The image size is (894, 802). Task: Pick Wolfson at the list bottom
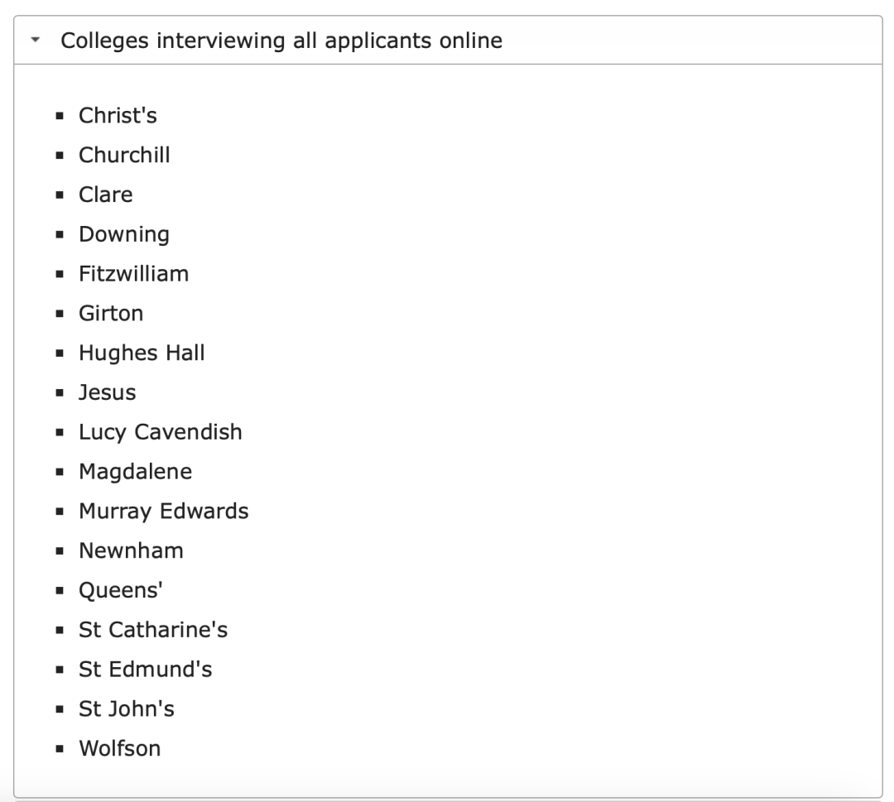pyautogui.click(x=119, y=749)
